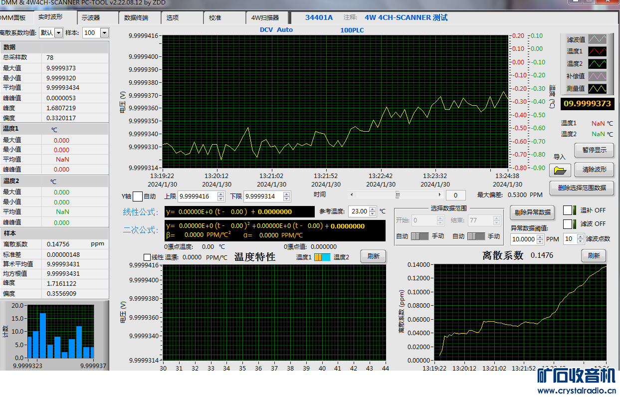Open the 4W扫描器 tab
The image size is (620, 397).
click(x=265, y=17)
